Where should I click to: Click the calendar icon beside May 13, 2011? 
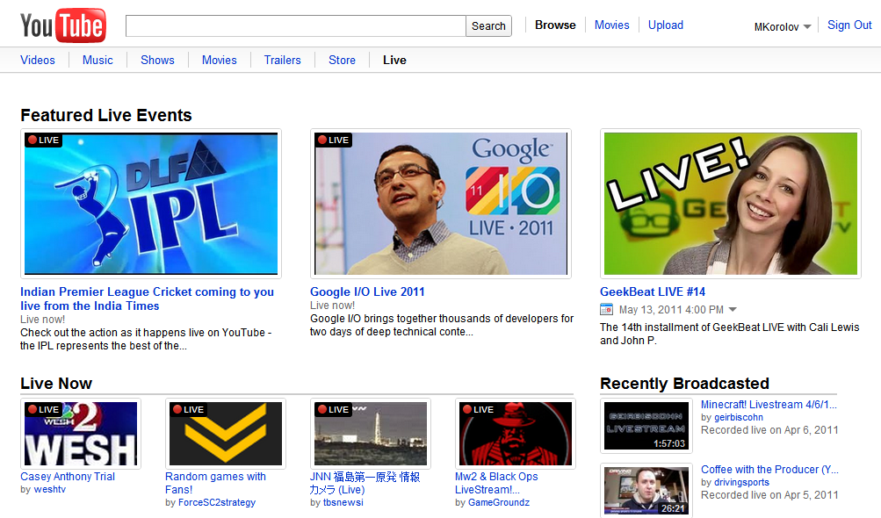(606, 309)
